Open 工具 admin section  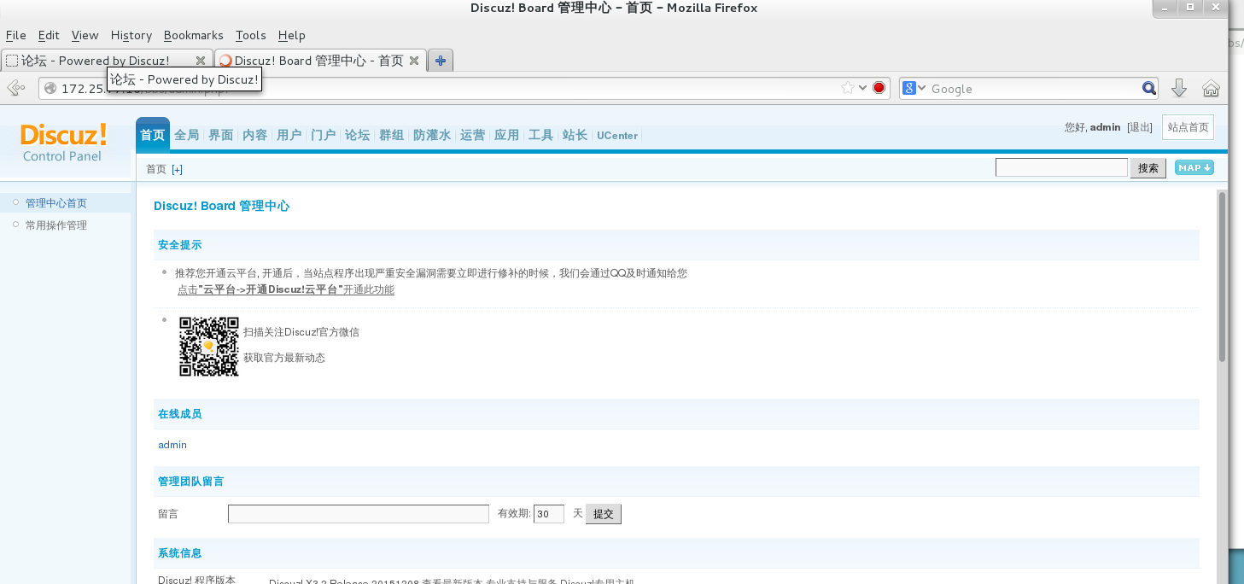coord(541,135)
